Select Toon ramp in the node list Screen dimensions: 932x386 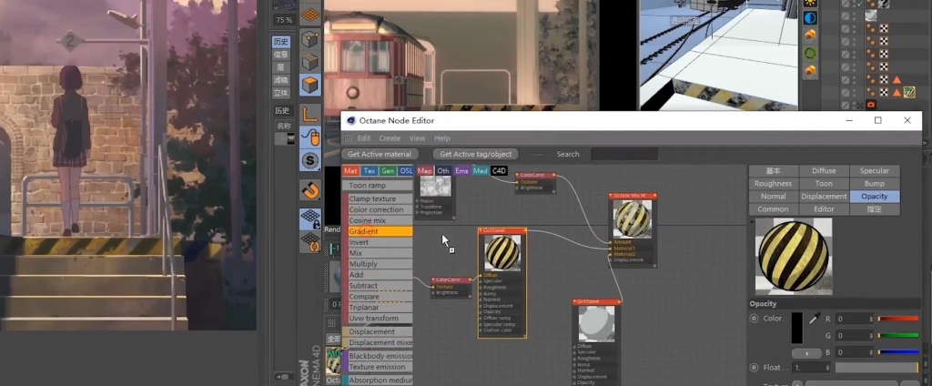click(378, 186)
